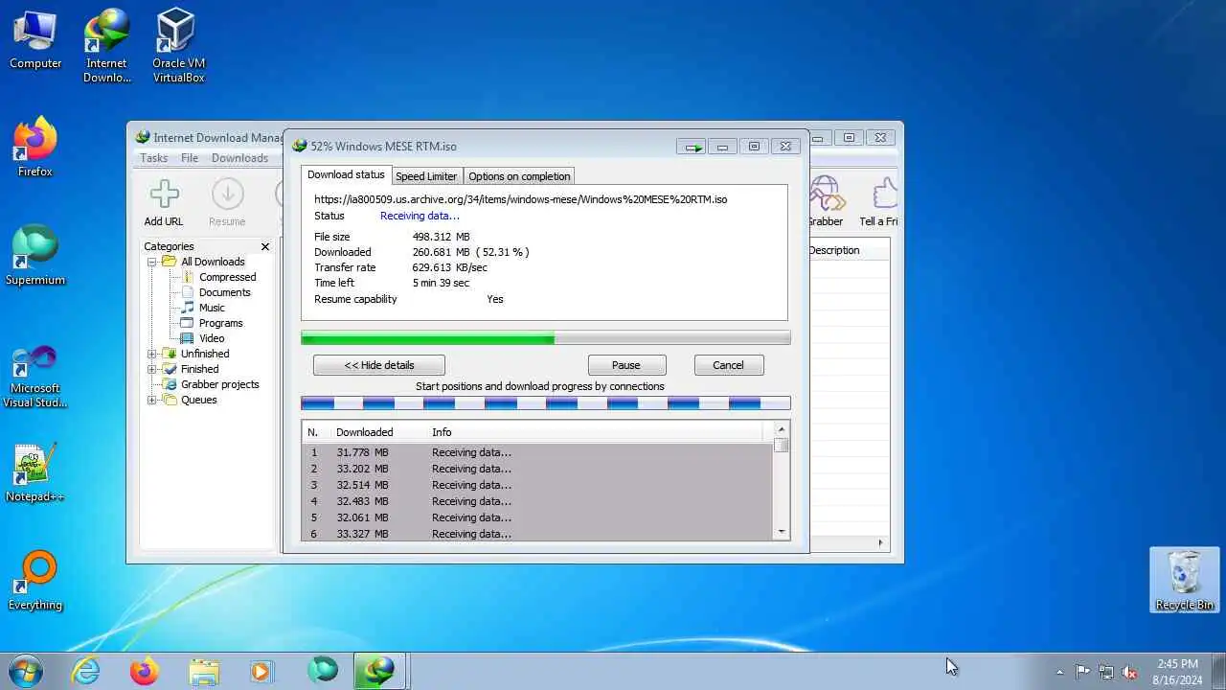The height and width of the screenshot is (690, 1226).
Task: Show hidden system tray icons
Action: tap(1059, 672)
